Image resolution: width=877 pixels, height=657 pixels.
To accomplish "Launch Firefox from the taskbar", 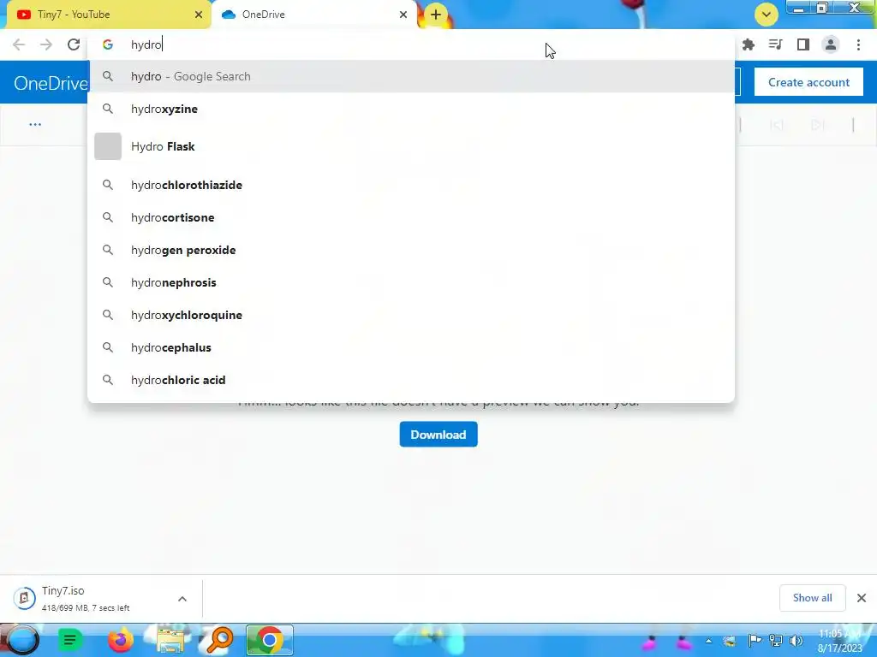I will [x=120, y=640].
